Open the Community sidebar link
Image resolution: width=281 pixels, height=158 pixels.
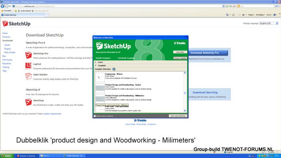click(7, 60)
